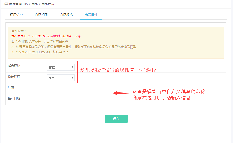
Task: Click the 操作提示 heading in the tip box
Action: pyautogui.click(x=19, y=31)
